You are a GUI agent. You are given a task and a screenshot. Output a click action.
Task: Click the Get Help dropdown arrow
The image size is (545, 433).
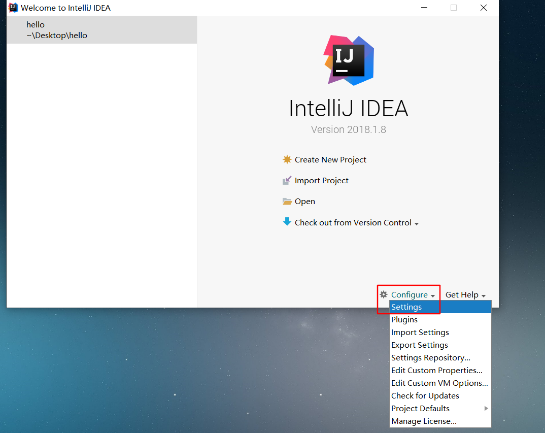(x=484, y=295)
